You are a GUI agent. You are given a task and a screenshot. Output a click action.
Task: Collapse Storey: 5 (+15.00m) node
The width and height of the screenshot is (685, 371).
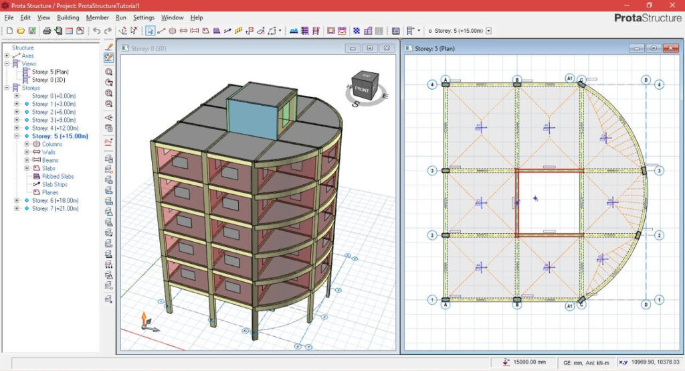point(17,136)
